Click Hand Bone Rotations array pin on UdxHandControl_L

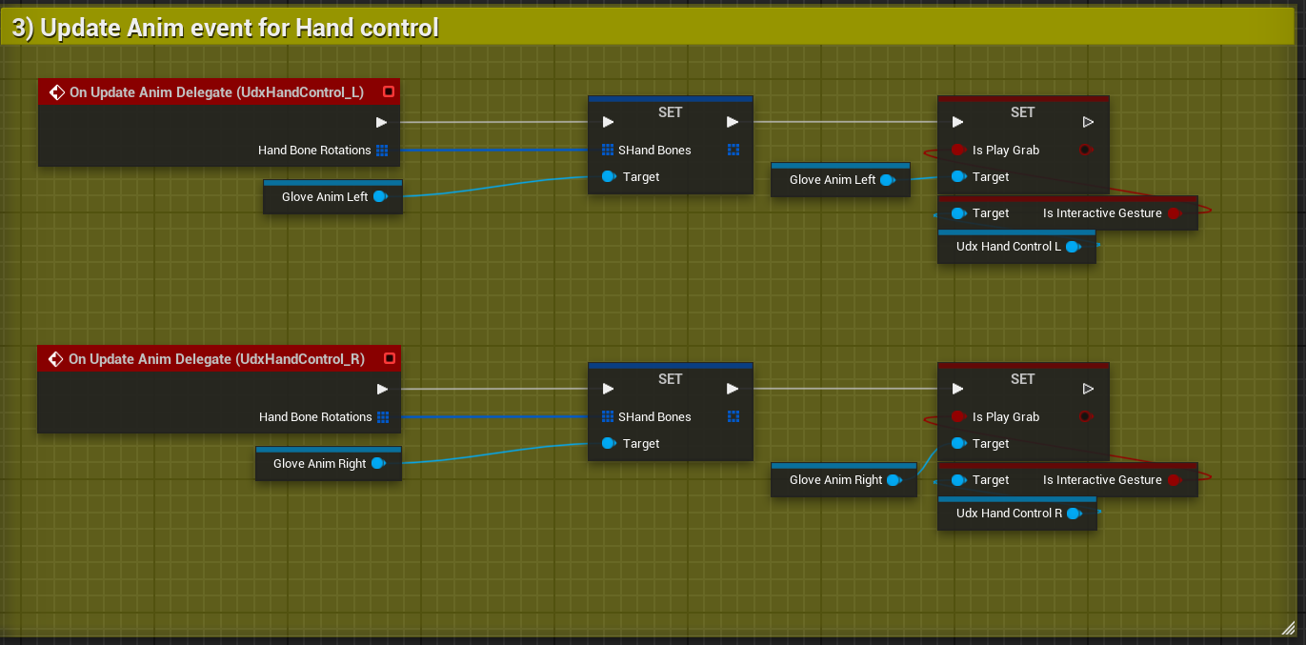pos(382,151)
